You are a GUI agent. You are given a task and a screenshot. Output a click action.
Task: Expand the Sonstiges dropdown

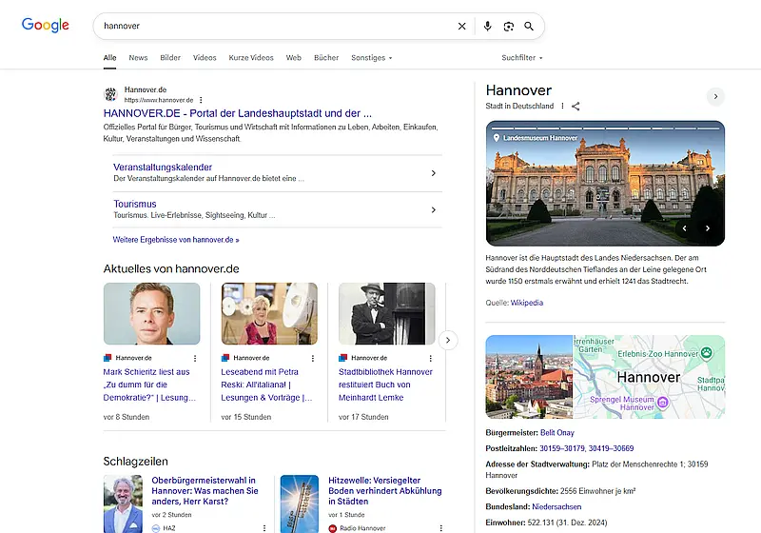(372, 57)
